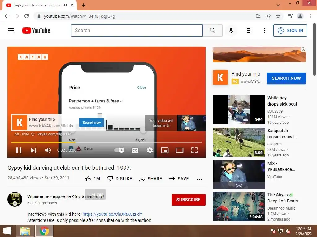Open Sasquatch music festival video thumbnail
Screen dimensions: 317x237
(239, 142)
